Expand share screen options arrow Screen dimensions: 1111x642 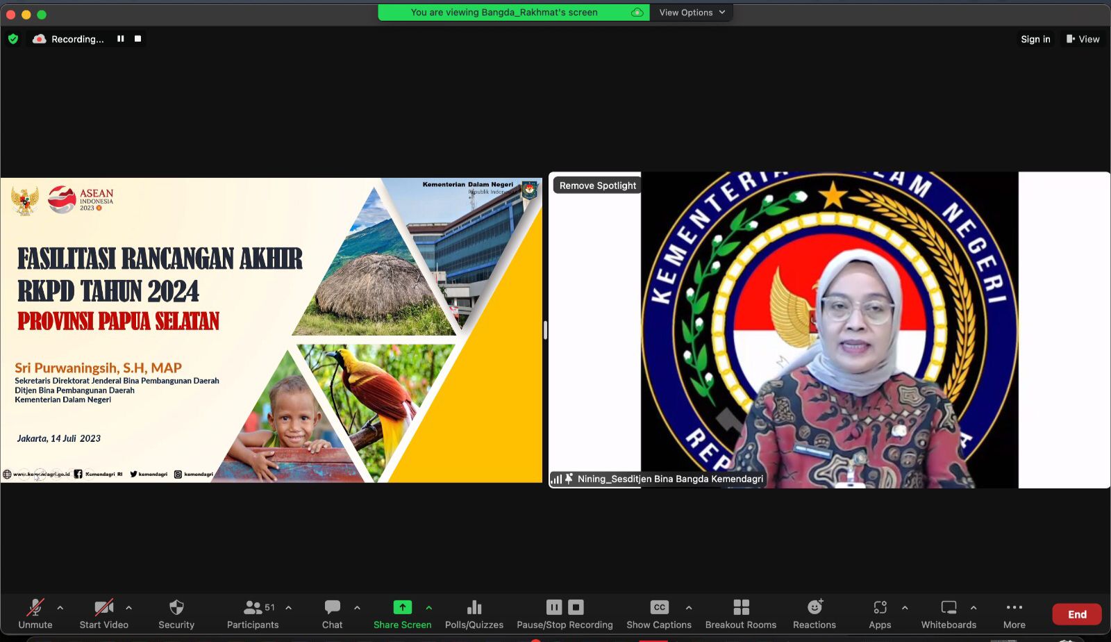tap(429, 608)
